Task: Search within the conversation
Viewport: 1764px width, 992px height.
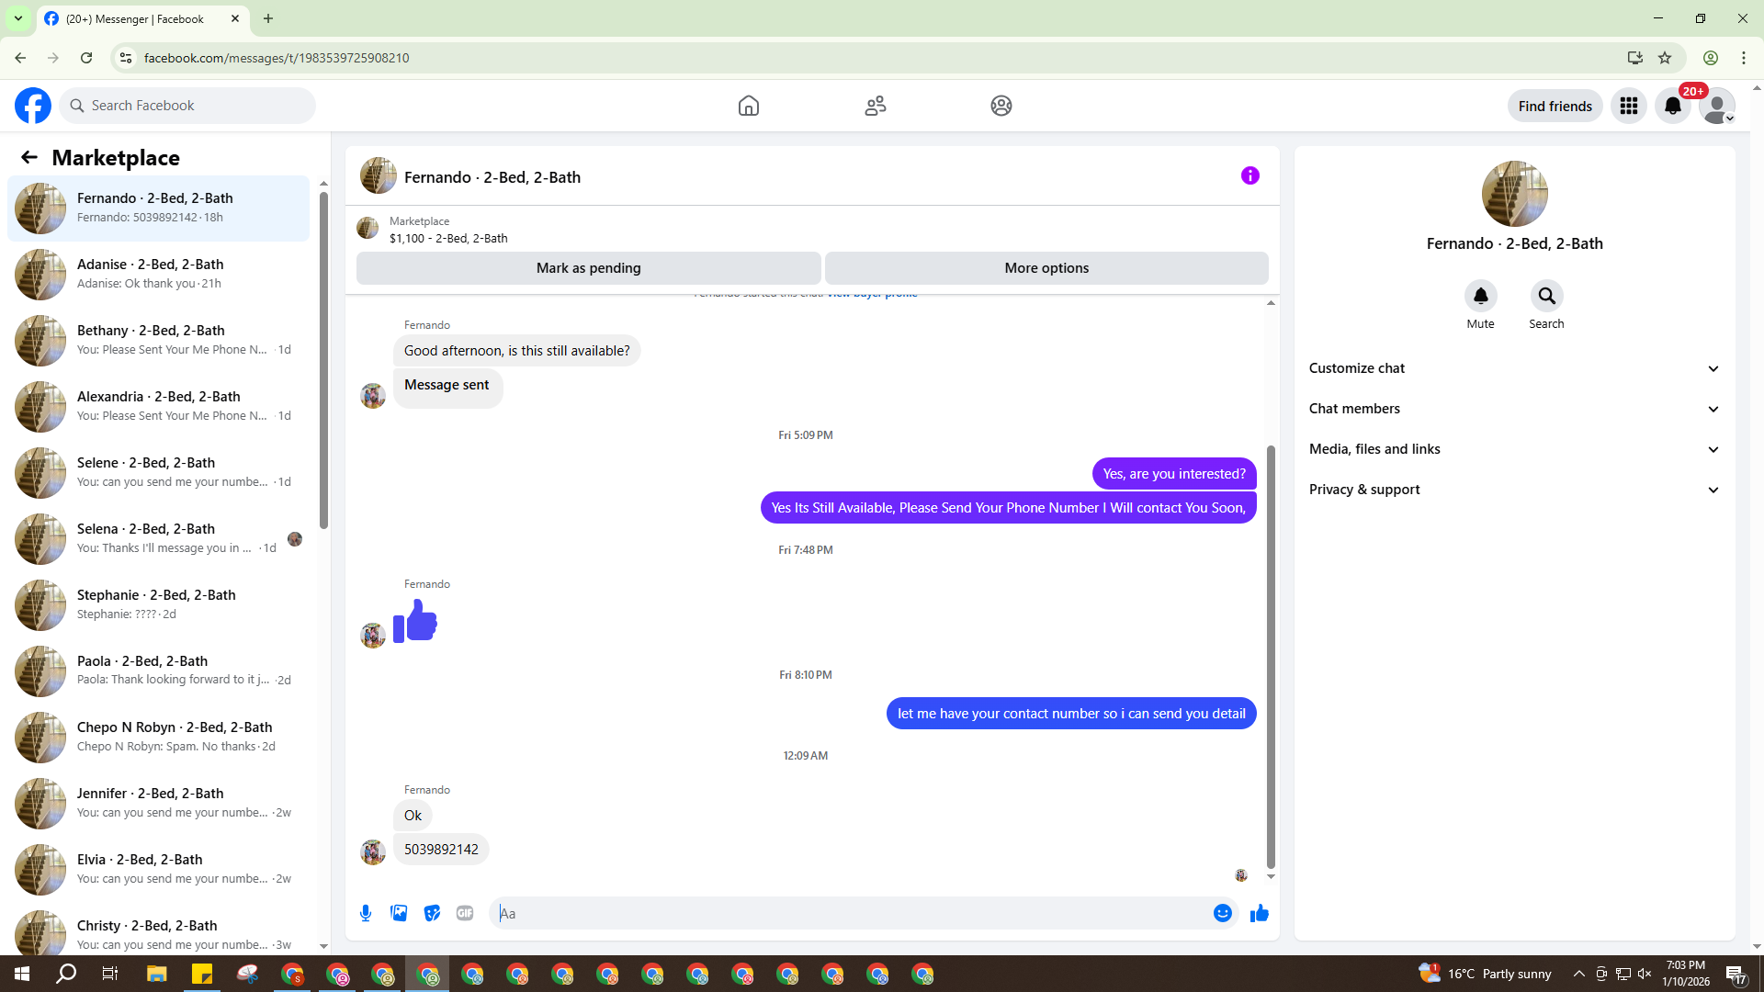Action: point(1546,297)
